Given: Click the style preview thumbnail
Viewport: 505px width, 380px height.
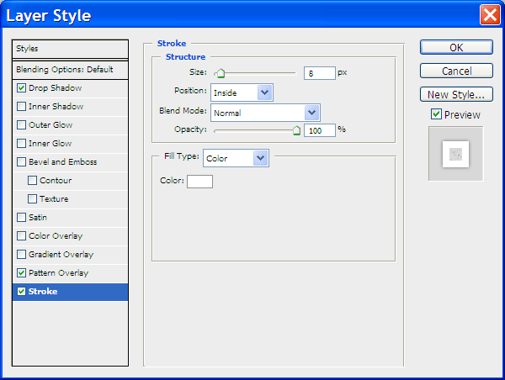Looking at the screenshot, I should pyautogui.click(x=455, y=154).
